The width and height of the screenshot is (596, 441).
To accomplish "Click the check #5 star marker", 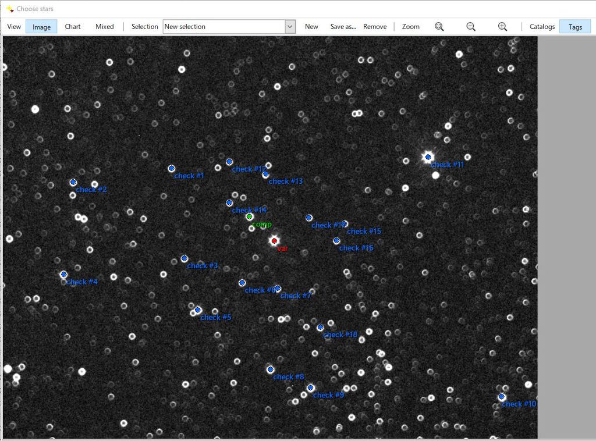I will click(x=198, y=310).
